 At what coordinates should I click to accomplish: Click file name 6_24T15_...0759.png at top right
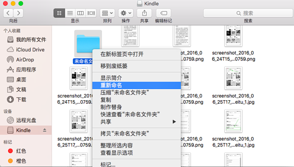233,59
